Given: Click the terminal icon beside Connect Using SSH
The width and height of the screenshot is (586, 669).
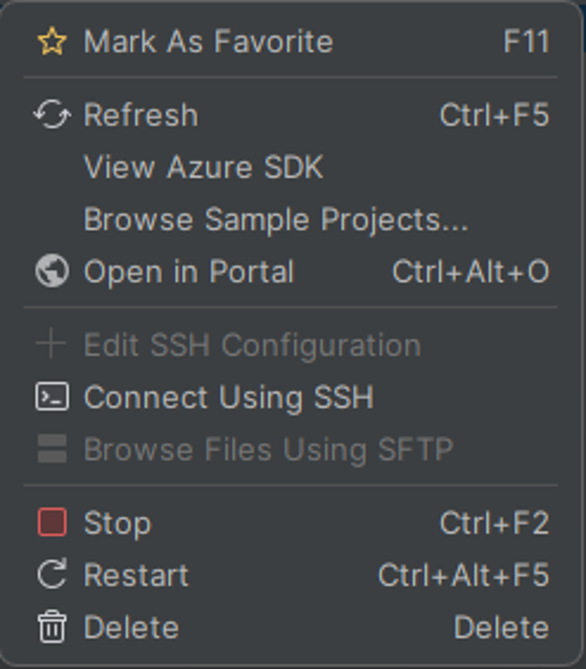Looking at the screenshot, I should coord(51,397).
